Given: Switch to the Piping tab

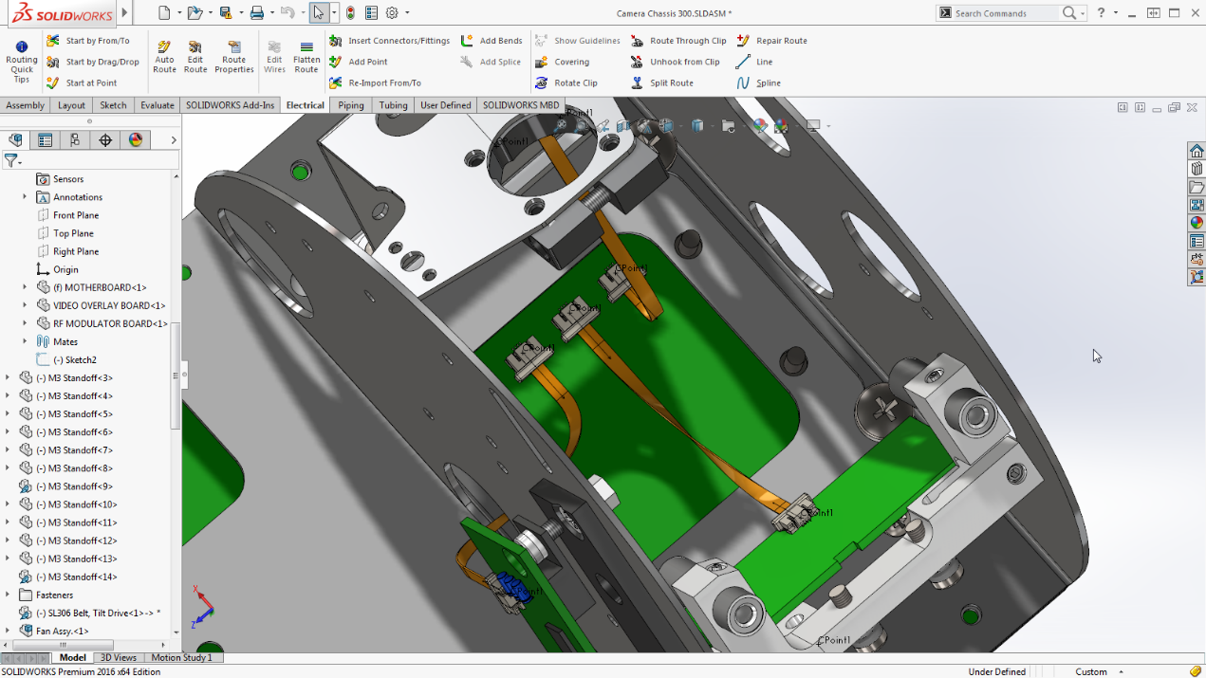Looking at the screenshot, I should coord(351,105).
